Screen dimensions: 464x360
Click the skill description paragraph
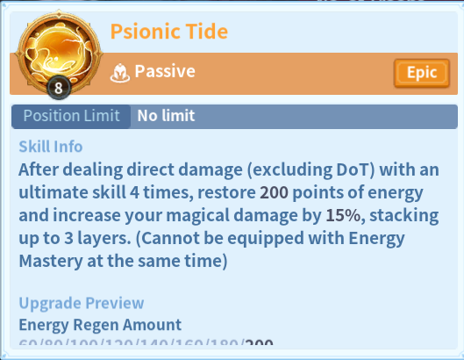(x=229, y=215)
